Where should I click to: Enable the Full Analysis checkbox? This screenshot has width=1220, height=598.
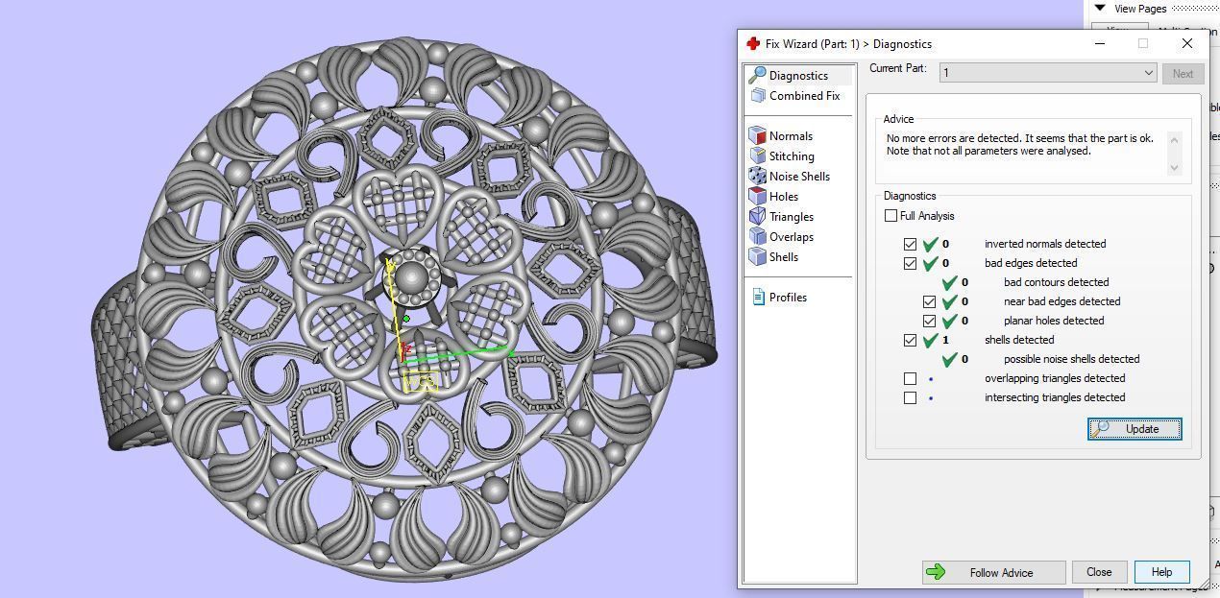point(891,215)
